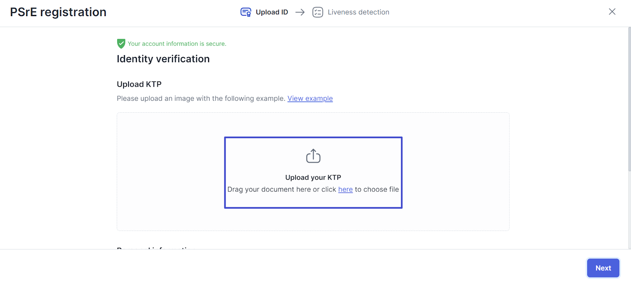The height and width of the screenshot is (281, 631).
Task: Click the "Upload KTP" section heading
Action: point(139,84)
